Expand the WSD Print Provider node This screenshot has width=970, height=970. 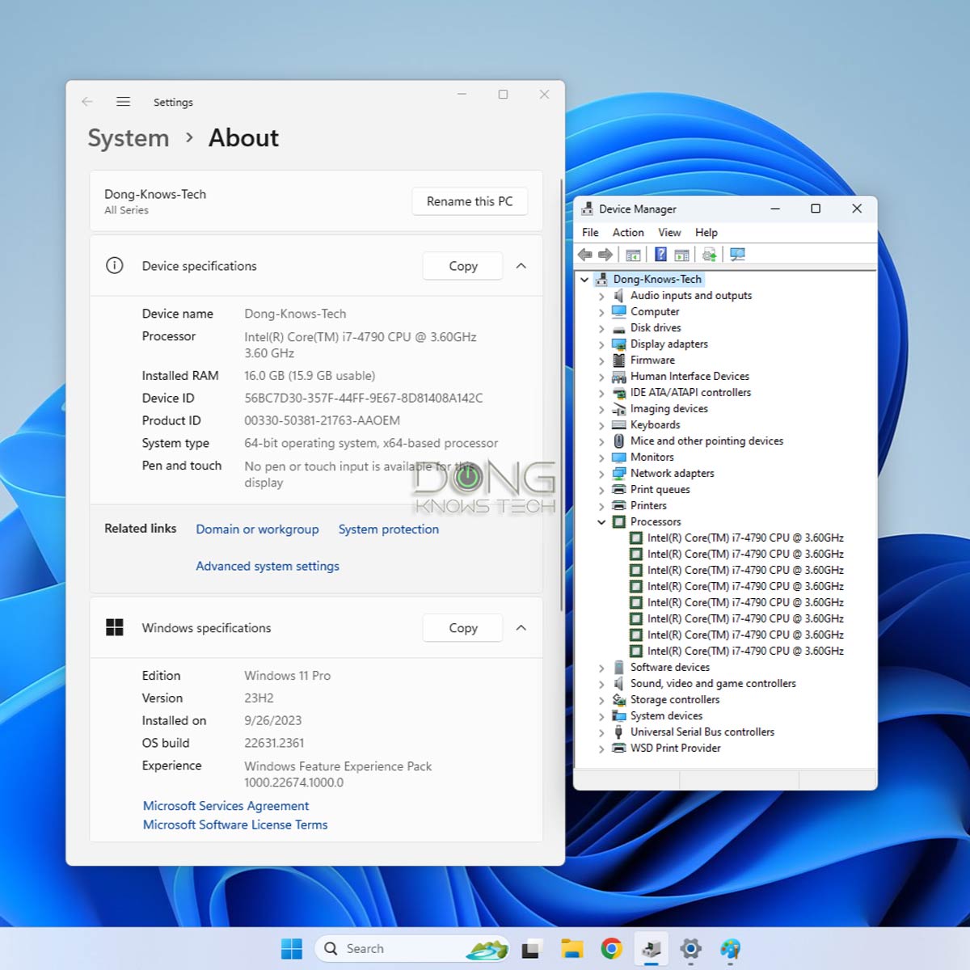click(x=601, y=749)
